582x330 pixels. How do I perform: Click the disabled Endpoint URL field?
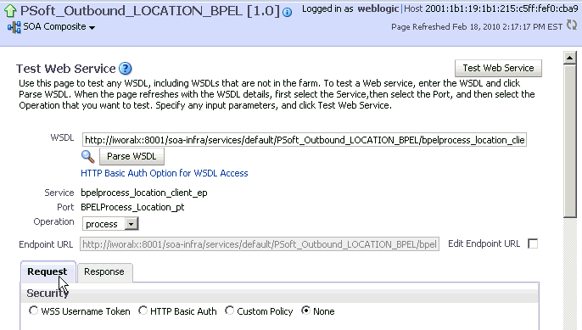point(260,244)
